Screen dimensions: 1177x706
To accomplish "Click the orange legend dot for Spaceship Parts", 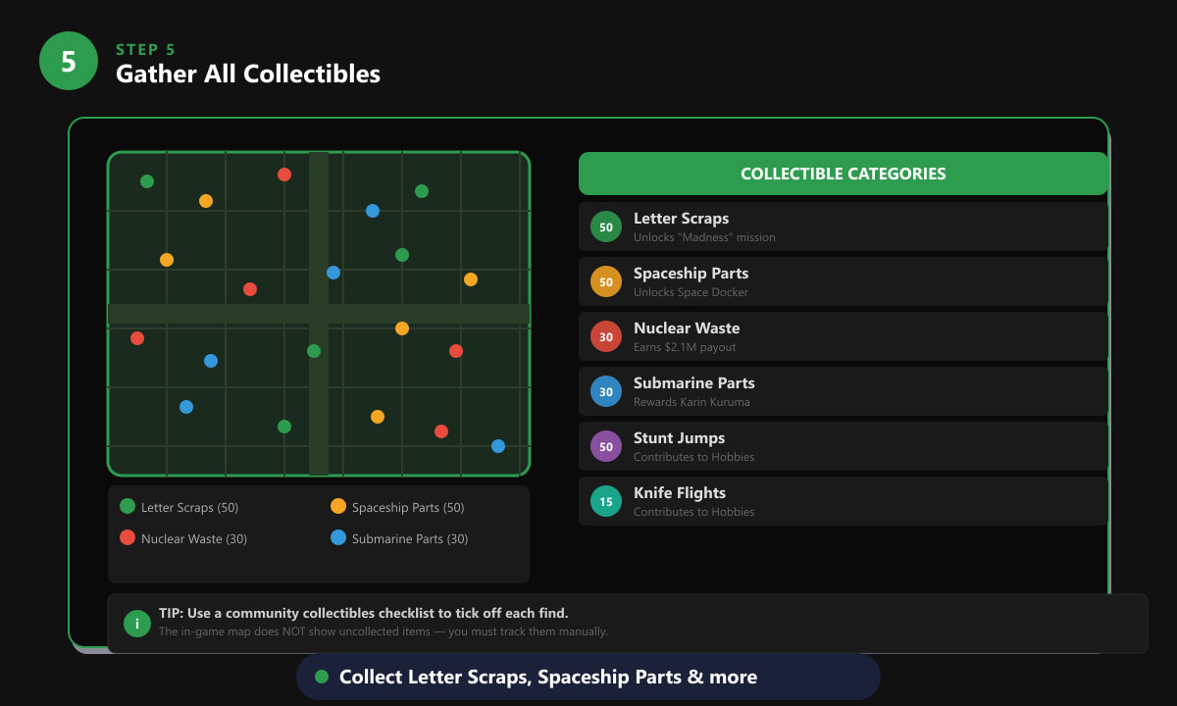I will coord(338,506).
